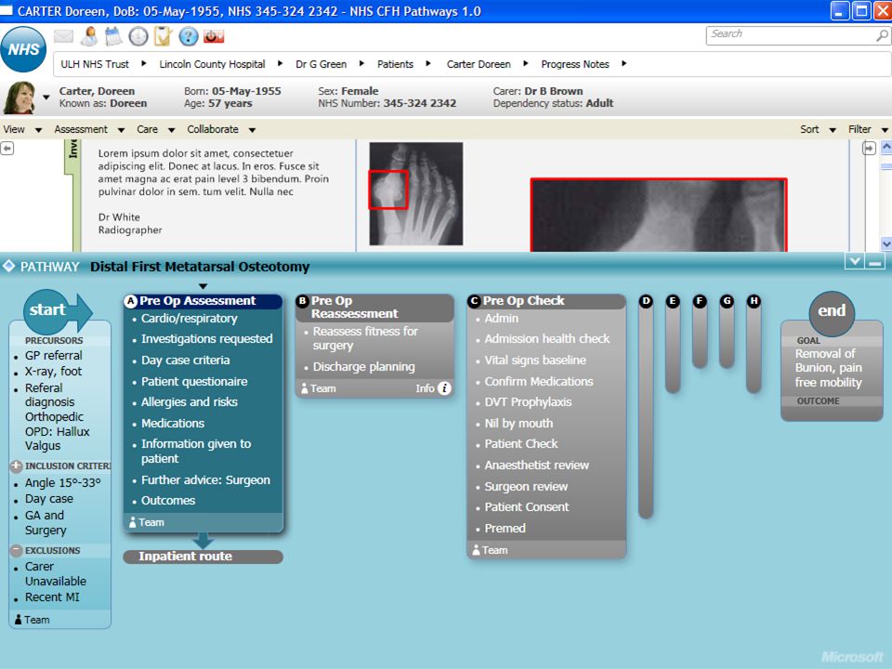Go to Carter Doreen in the breadcrumb

479,64
